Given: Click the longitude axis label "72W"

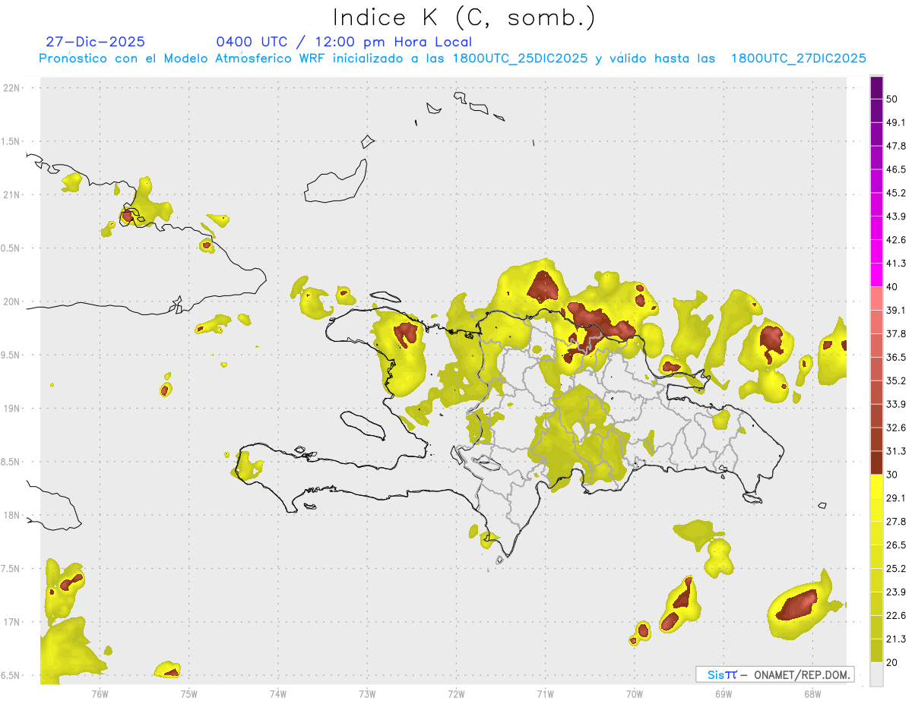Looking at the screenshot, I should click(x=456, y=693).
